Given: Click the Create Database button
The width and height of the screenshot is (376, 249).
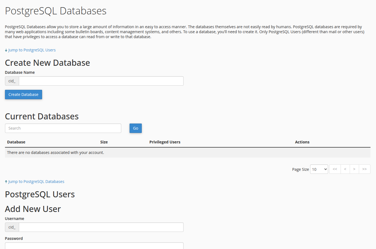Looking at the screenshot, I should [x=24, y=95].
